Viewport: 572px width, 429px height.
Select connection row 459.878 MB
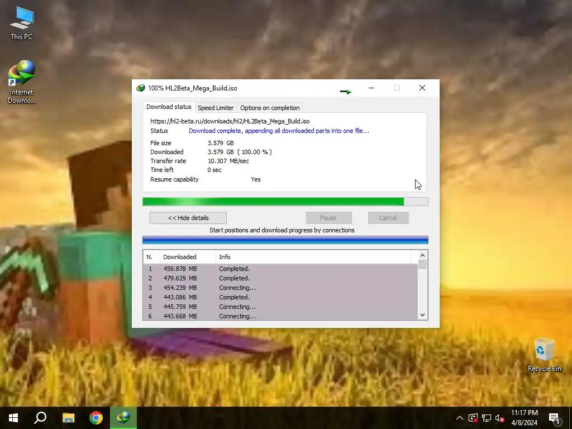280,269
